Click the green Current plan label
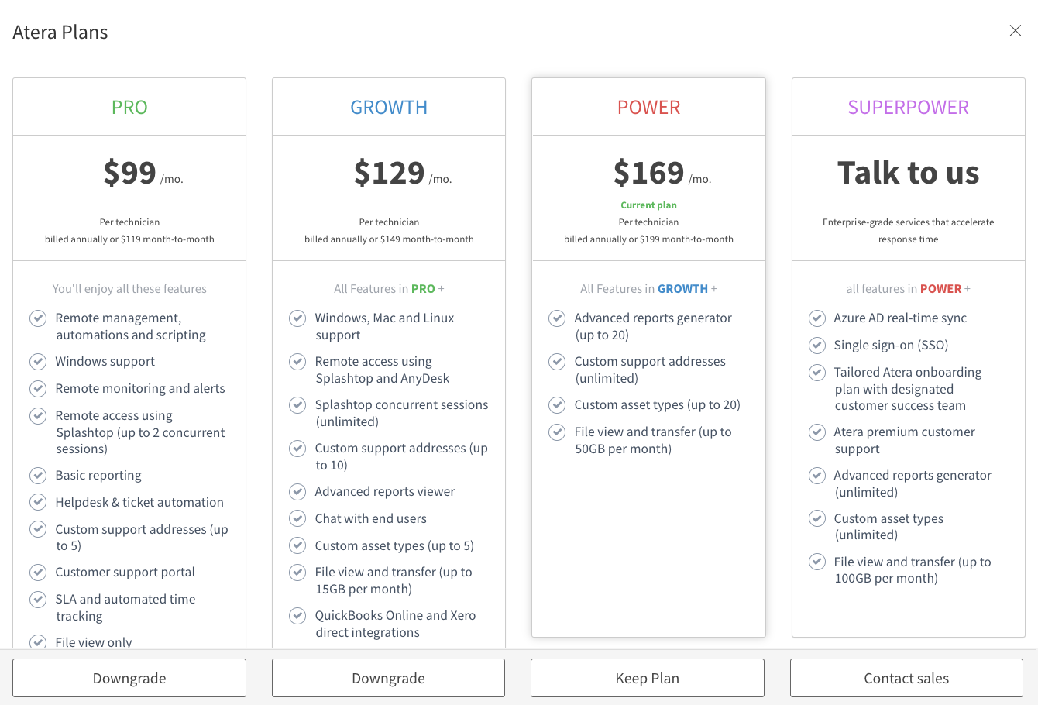Viewport: 1038px width, 705px height. [648, 205]
